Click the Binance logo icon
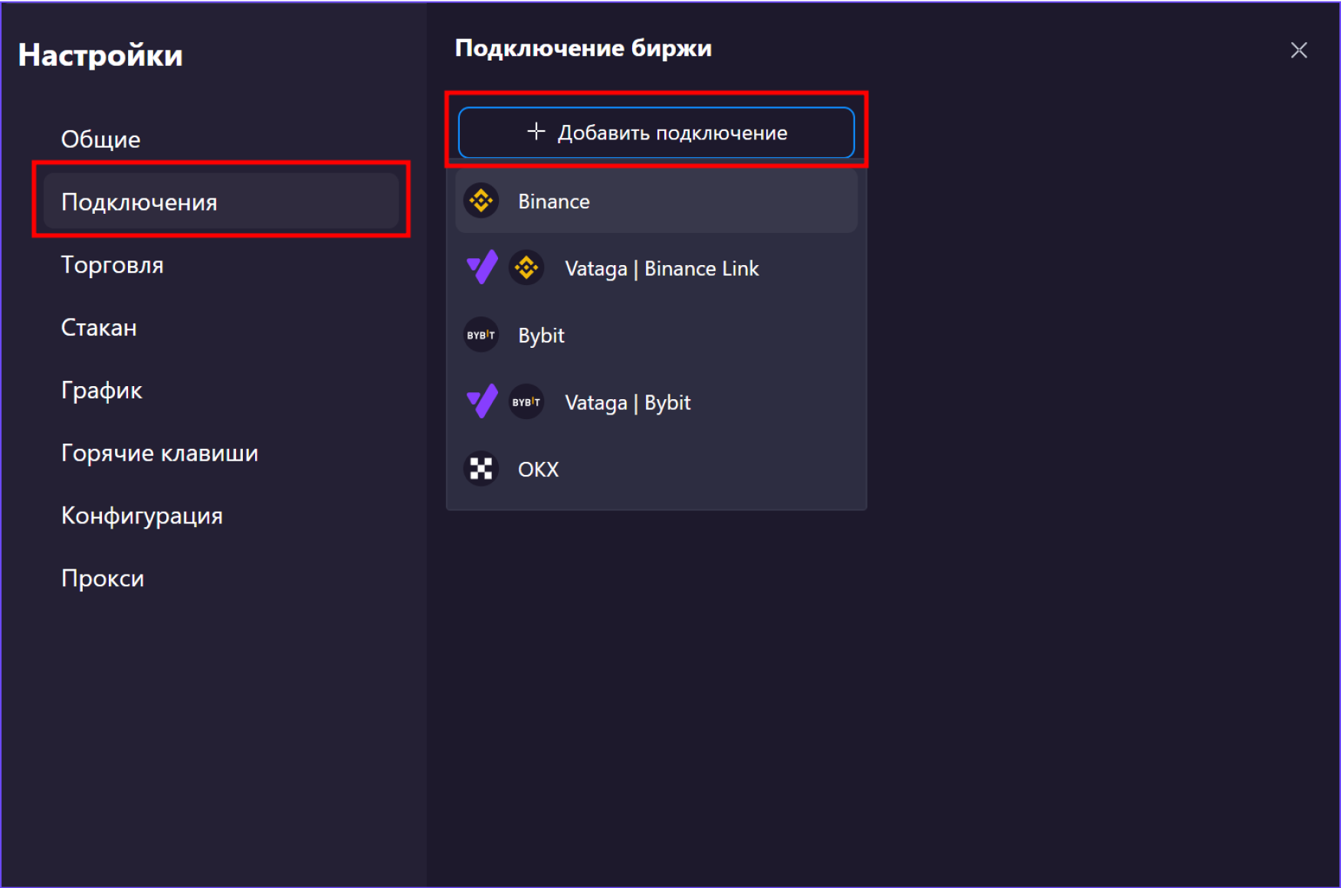This screenshot has width=1341, height=888. [x=481, y=201]
